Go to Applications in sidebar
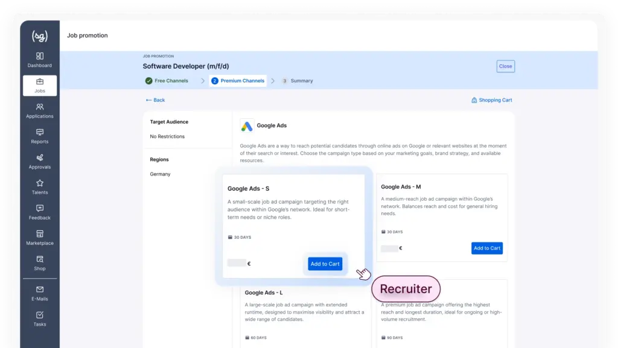Viewport: 618px width, 348px height. [x=40, y=110]
